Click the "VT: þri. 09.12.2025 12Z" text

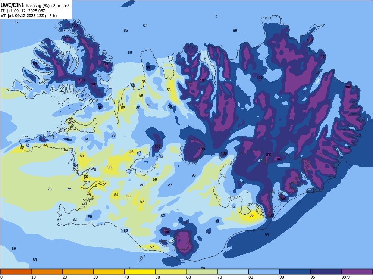coord(22,16)
